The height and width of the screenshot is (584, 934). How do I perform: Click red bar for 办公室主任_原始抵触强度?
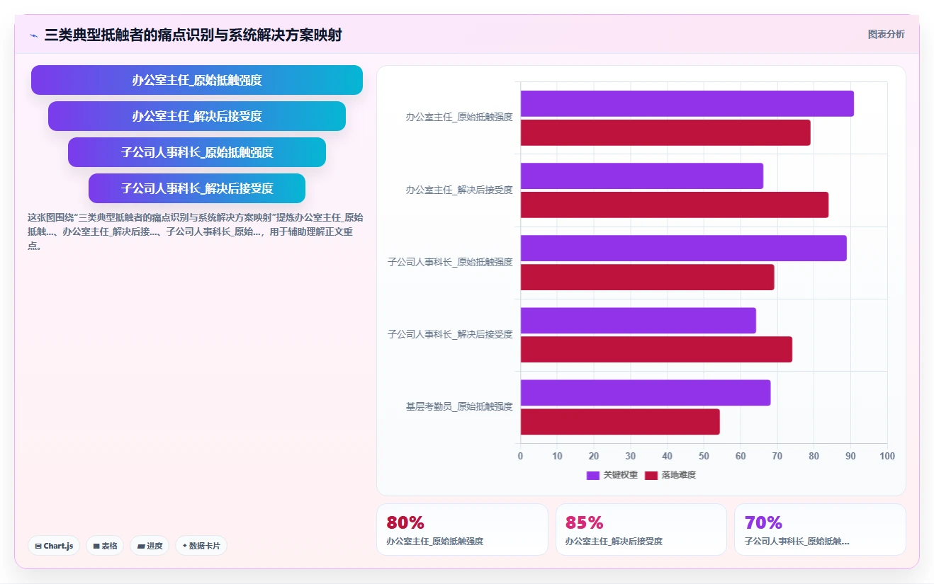tap(665, 133)
